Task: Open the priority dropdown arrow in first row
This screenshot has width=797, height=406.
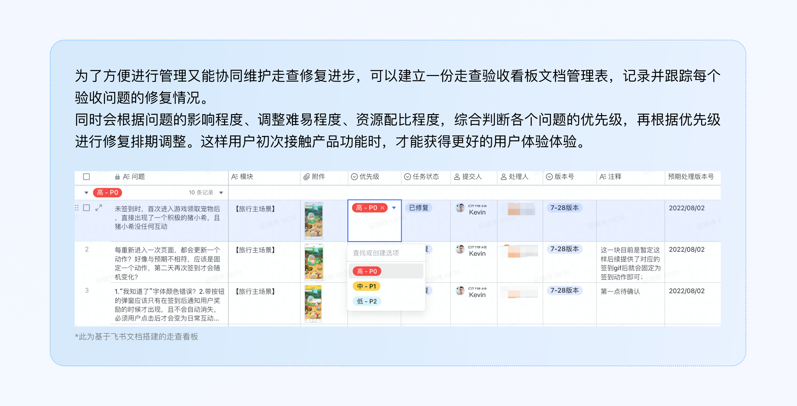Action: (x=394, y=208)
